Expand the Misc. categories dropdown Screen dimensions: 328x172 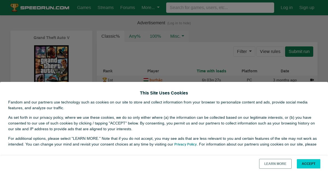click(177, 36)
